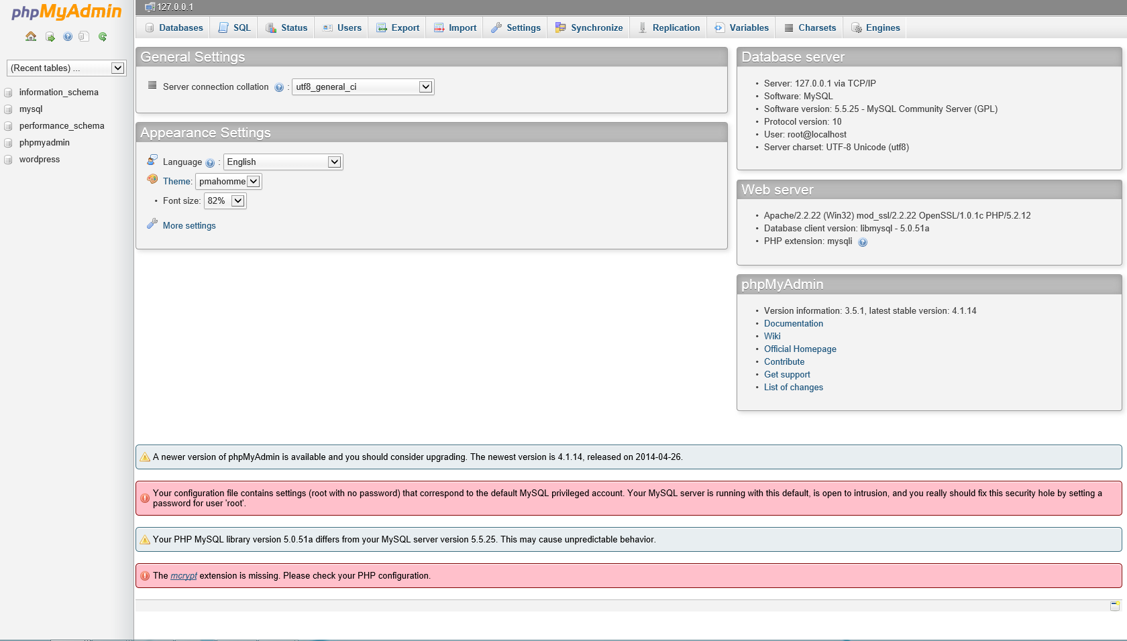This screenshot has width=1127, height=641.
Task: Click the 'User: root@localhost' text
Action: 805,135
